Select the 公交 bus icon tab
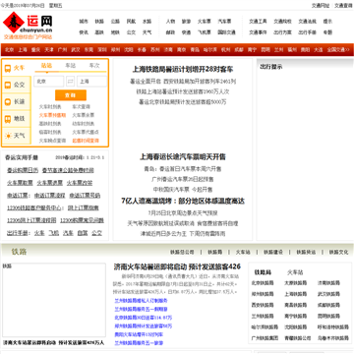The height and width of the screenshot is (354, 354). tap(17, 85)
